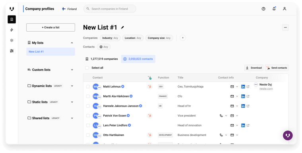The width and height of the screenshot is (302, 153).
Task: Click the HubSpot icon in Patrick Von Essen row
Action: pyautogui.click(x=149, y=116)
